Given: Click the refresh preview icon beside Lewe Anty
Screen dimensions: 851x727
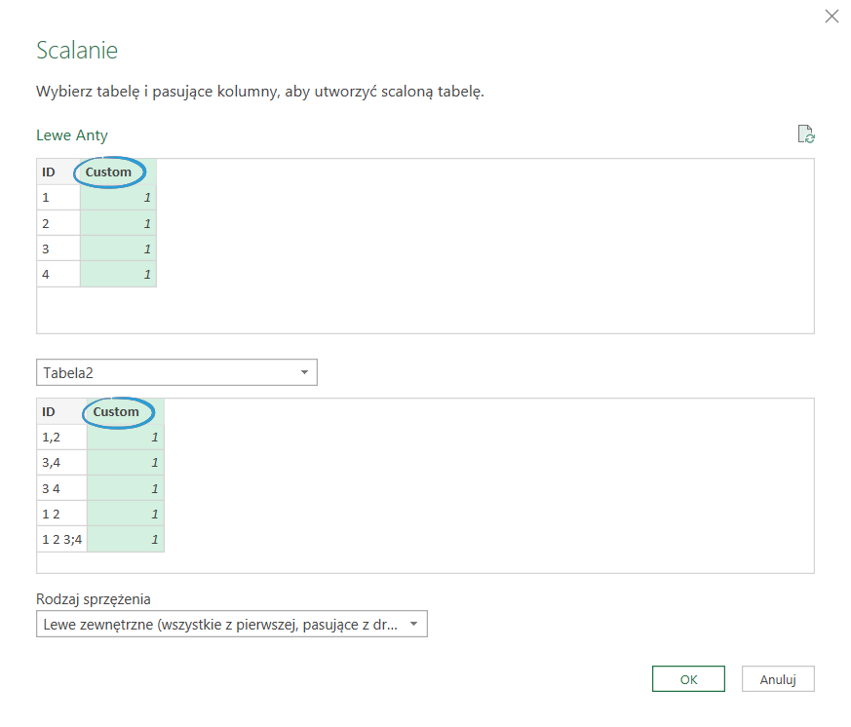Looking at the screenshot, I should tap(805, 135).
